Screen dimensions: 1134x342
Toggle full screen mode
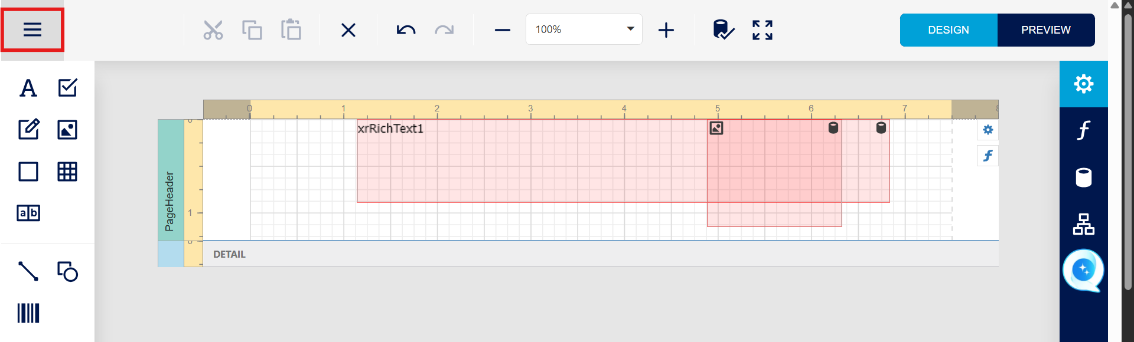[x=762, y=30]
